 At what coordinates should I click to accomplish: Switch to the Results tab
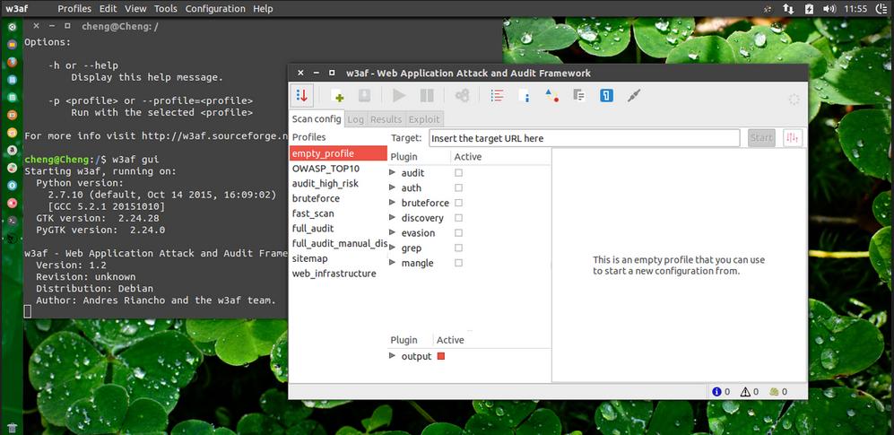[x=386, y=119]
